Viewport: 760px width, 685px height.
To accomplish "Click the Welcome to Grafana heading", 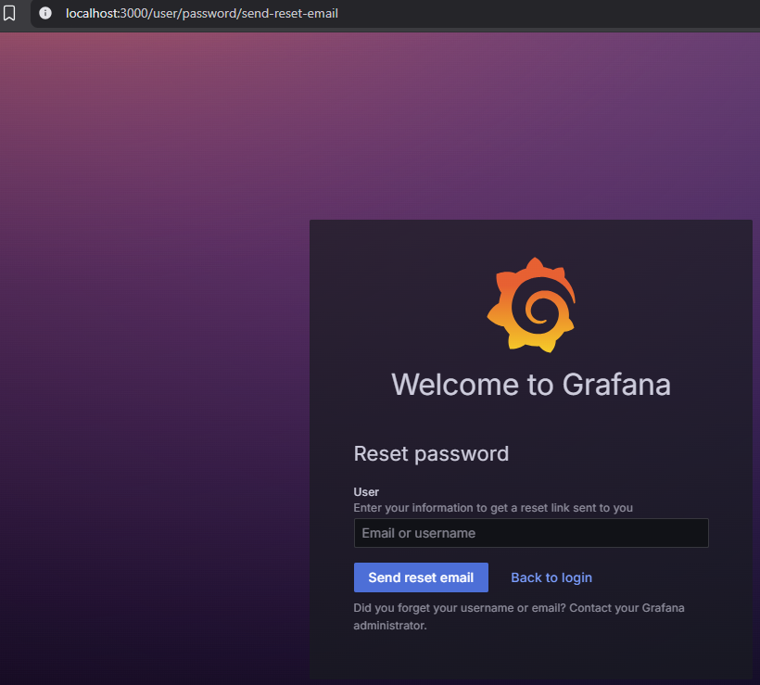I will pos(531,385).
